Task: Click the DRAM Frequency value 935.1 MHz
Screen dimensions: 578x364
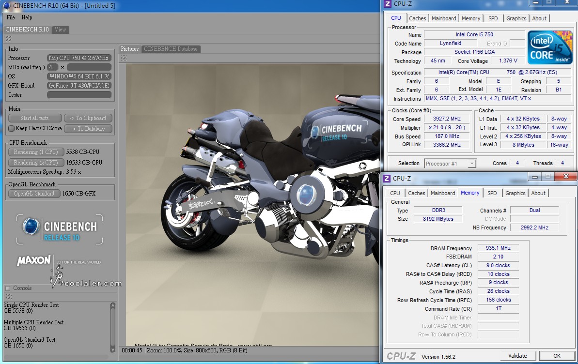Action: tap(498, 248)
